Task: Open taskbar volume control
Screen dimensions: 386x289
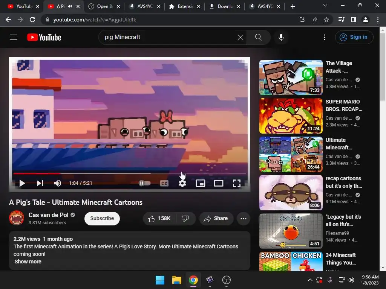Action: pos(351,280)
